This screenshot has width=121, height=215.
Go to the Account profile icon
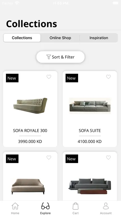point(106,206)
